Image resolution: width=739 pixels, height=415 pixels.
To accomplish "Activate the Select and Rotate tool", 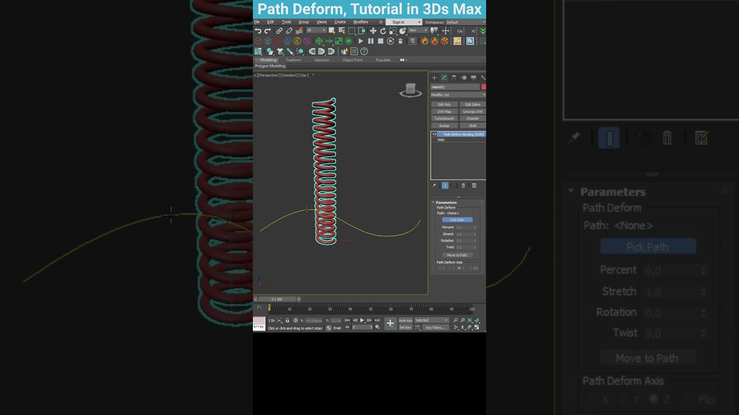I will point(383,31).
